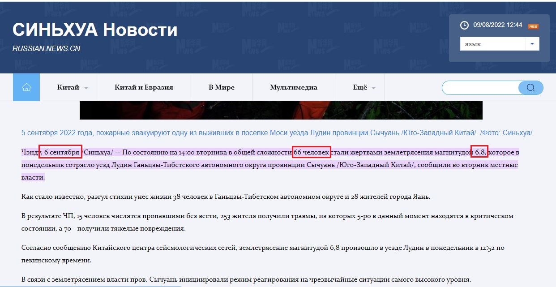Click the search magnifier button
556x287 pixels.
click(x=530, y=88)
